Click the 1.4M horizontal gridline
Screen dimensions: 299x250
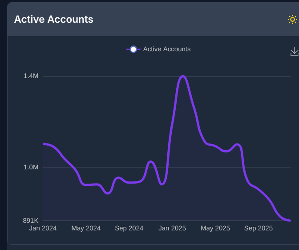111,76
